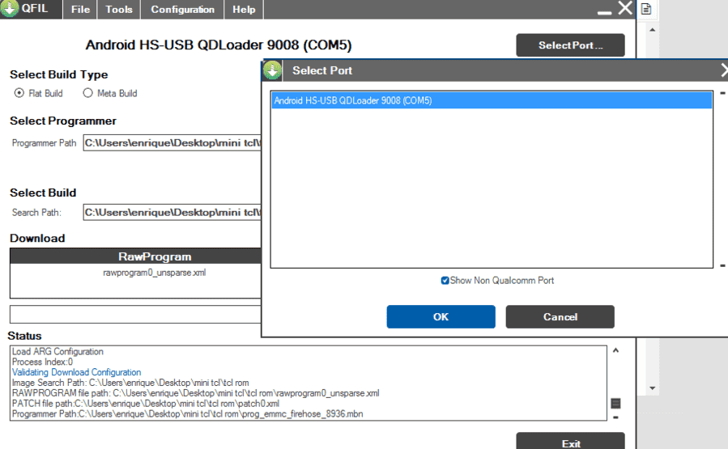Click the Programmer Path prog_emmc_firehose_8936.mbn status line

[188, 413]
